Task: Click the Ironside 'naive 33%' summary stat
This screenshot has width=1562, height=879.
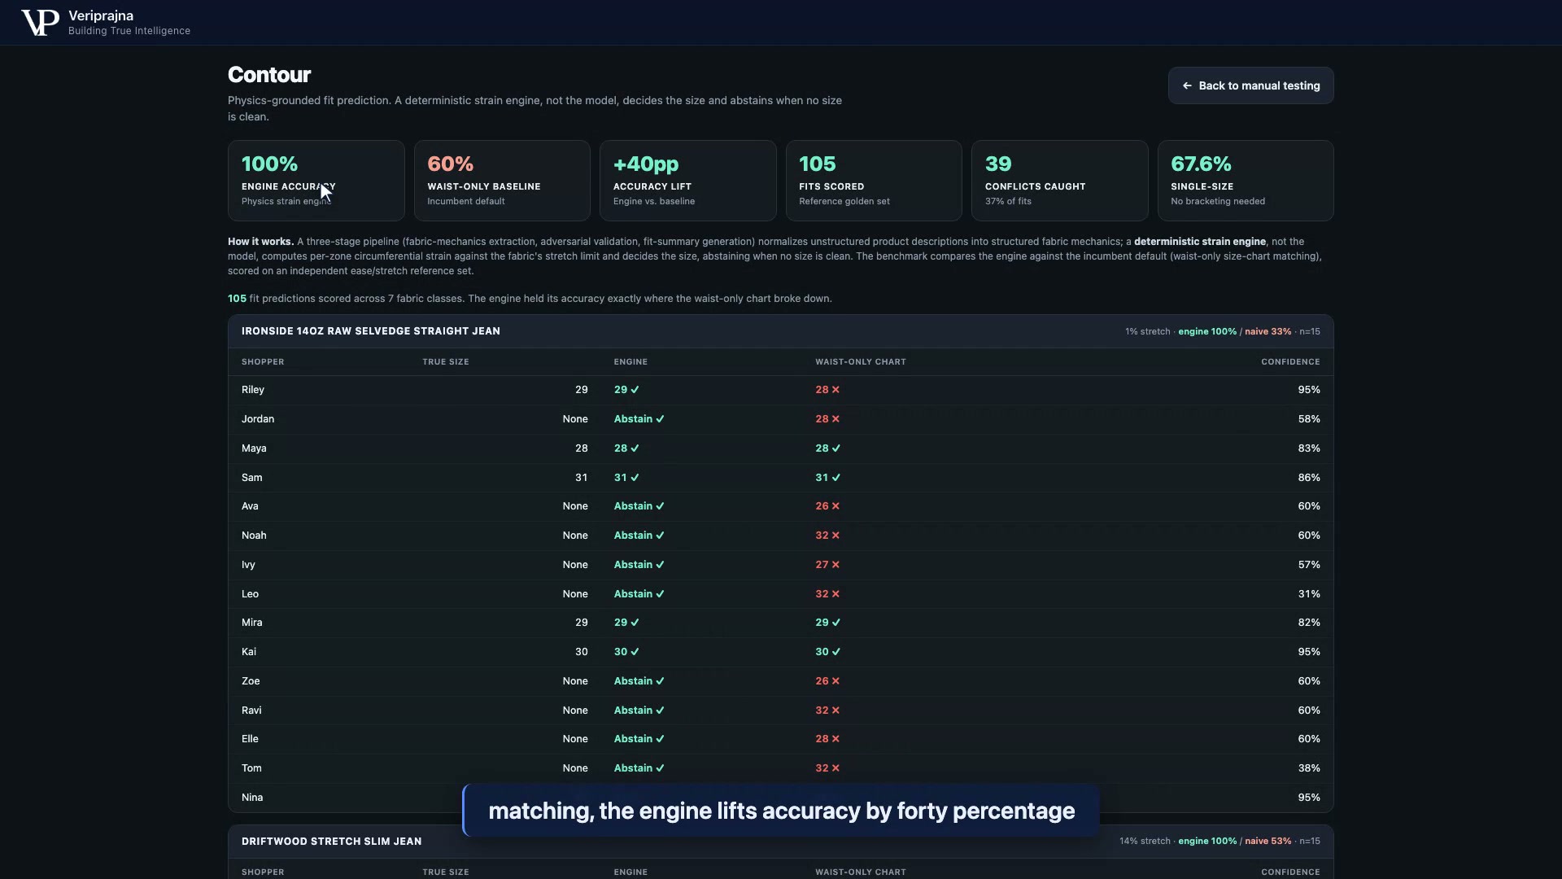Action: click(1267, 332)
